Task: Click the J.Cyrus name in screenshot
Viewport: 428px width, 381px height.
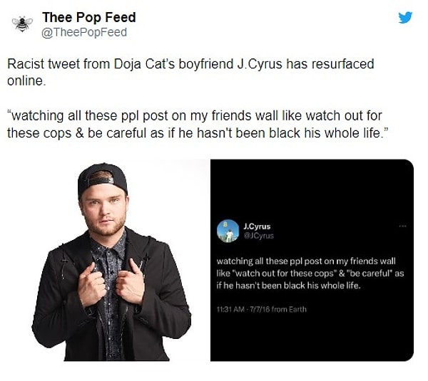Action: coord(257,226)
